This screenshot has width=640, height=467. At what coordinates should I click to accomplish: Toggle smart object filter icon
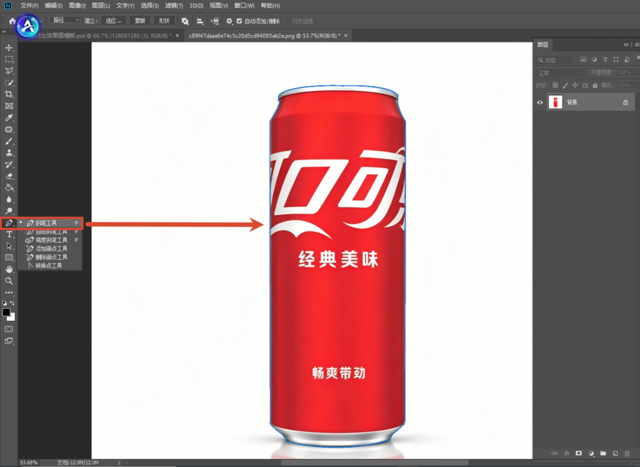(627, 59)
